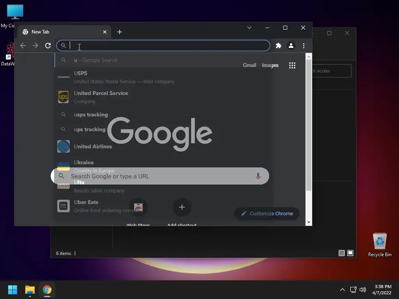The height and width of the screenshot is (299, 399).
Task: Choose the United Airlines suggestion
Action: tap(163, 146)
